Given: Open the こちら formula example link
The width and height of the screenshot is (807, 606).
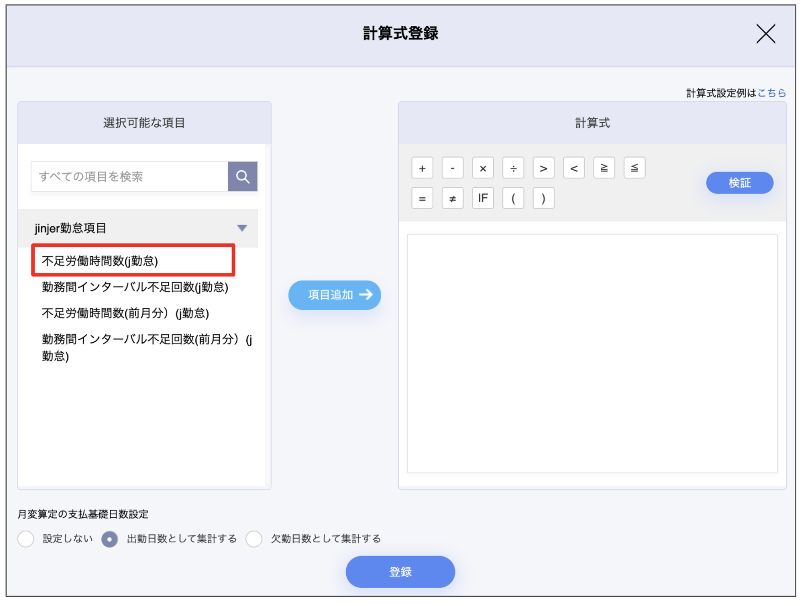Looking at the screenshot, I should coord(771,93).
